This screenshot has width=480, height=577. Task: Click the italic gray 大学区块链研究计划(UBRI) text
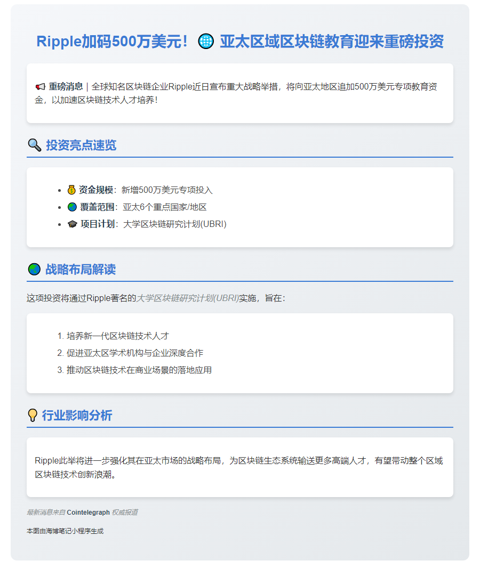(188, 298)
